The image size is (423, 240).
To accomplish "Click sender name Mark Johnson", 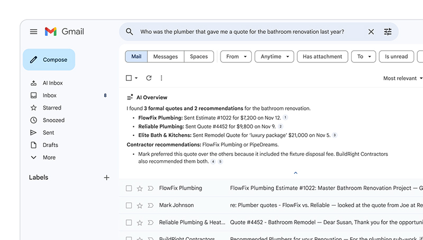I will [177, 205].
